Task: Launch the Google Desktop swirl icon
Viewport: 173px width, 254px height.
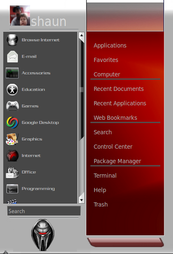Action: (12, 123)
